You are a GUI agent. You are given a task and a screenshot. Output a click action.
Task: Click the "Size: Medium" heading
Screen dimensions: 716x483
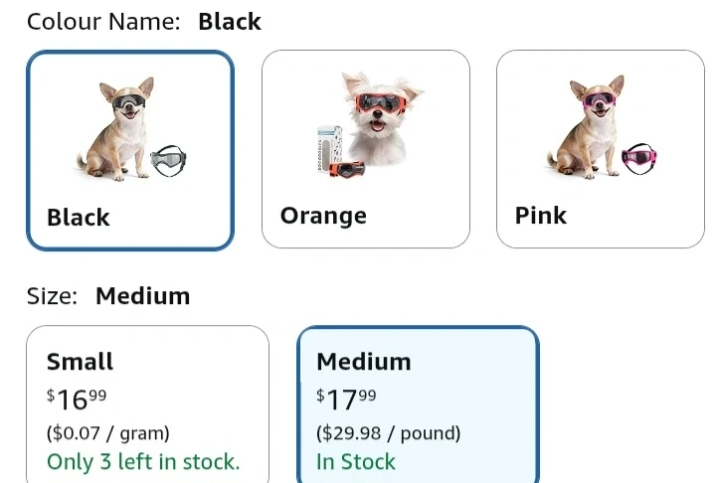[x=108, y=296]
